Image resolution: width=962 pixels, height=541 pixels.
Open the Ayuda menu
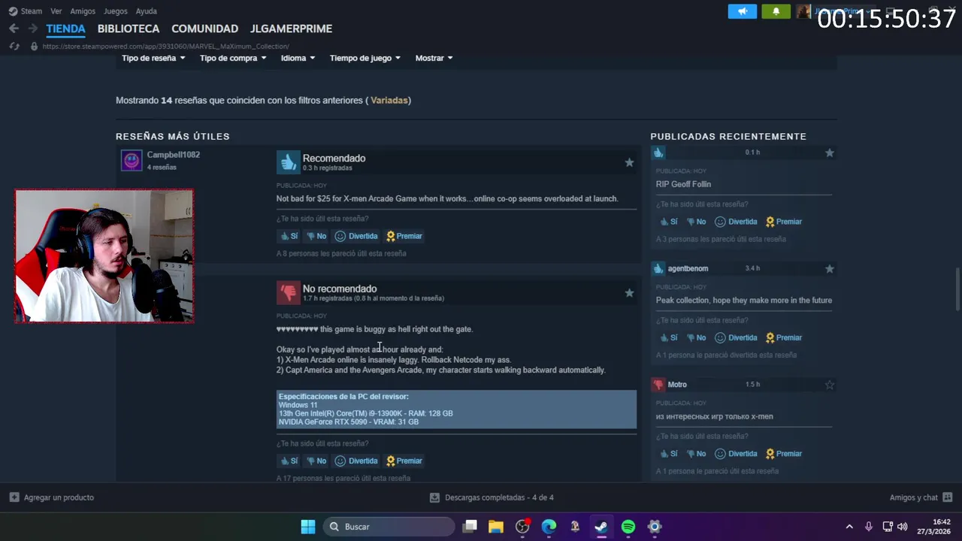(146, 11)
